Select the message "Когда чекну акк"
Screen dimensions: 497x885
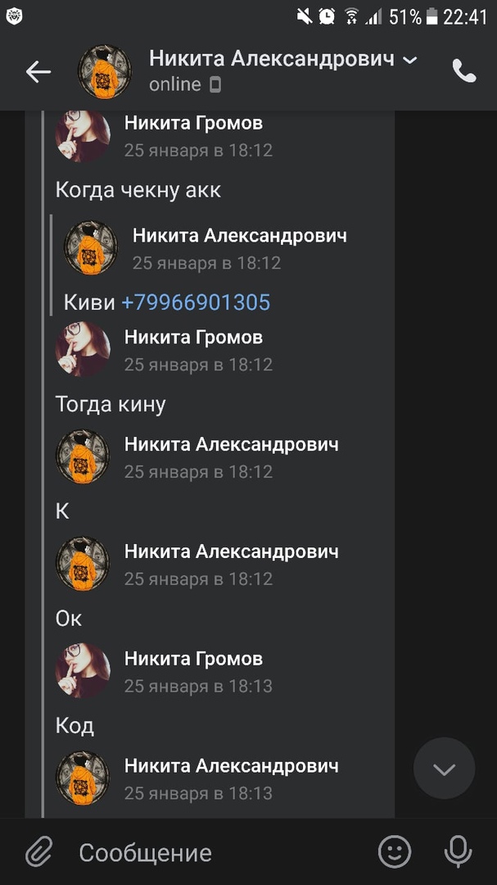click(138, 190)
